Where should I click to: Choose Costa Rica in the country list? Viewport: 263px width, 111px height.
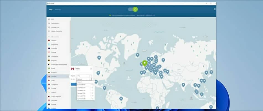(x=58, y=84)
